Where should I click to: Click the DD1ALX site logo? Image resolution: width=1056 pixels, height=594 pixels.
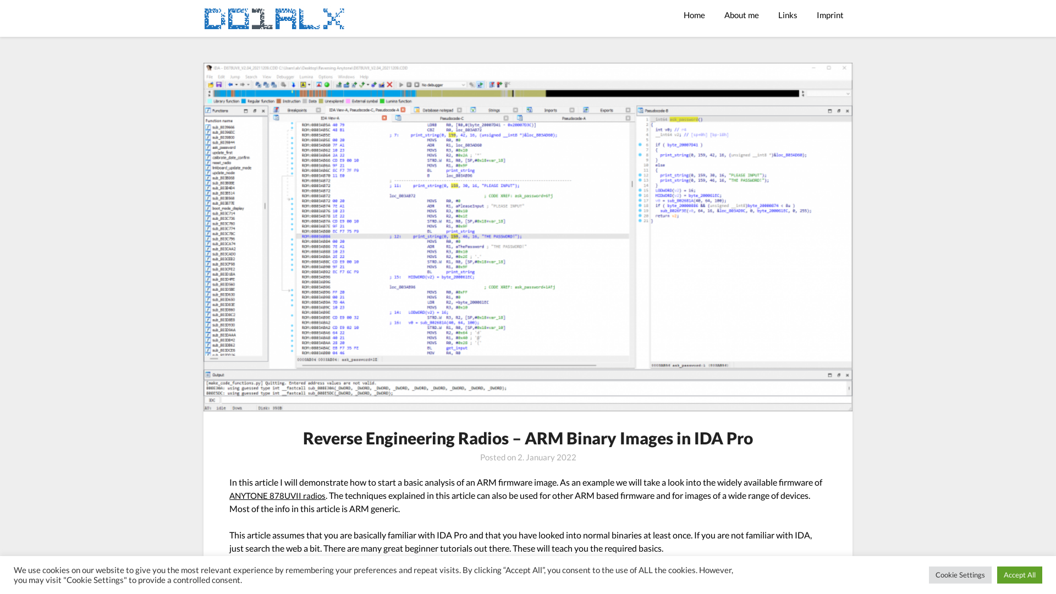pyautogui.click(x=274, y=19)
